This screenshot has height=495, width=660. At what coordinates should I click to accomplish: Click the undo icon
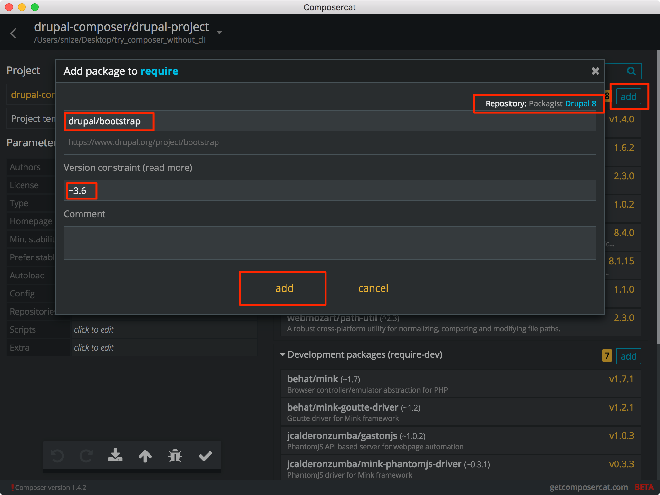57,456
